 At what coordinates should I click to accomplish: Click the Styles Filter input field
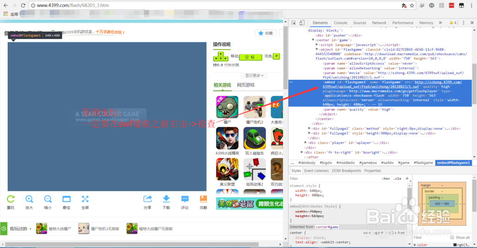tap(334, 179)
